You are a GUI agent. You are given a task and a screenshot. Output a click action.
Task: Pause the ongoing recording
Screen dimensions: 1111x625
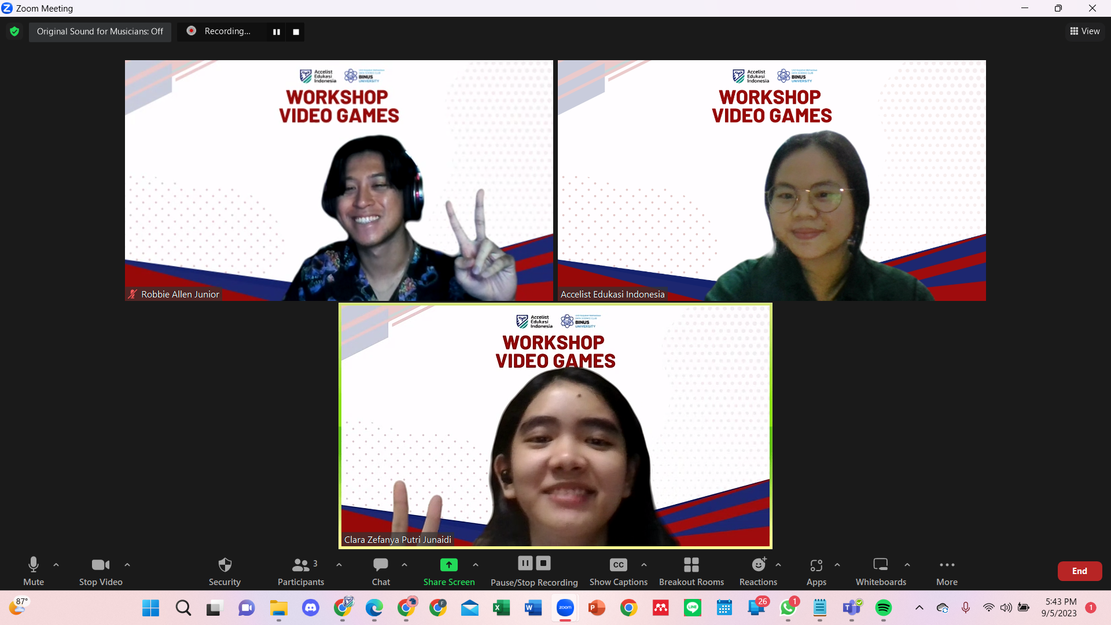pyautogui.click(x=525, y=562)
